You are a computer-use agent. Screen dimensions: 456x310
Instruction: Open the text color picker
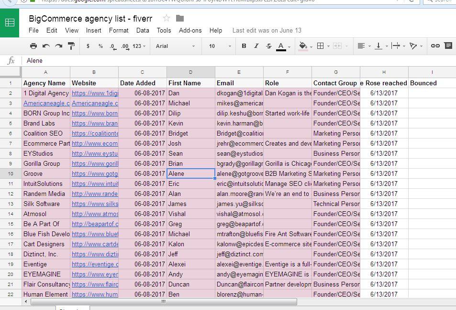tap(282, 46)
